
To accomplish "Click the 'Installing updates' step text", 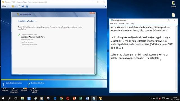I will click(x=27, y=42).
